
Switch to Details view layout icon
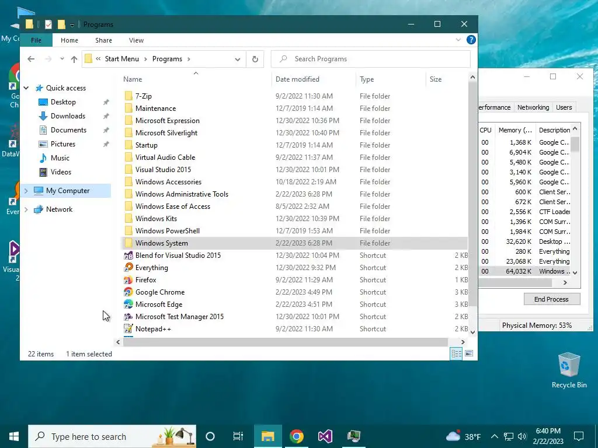[456, 353]
